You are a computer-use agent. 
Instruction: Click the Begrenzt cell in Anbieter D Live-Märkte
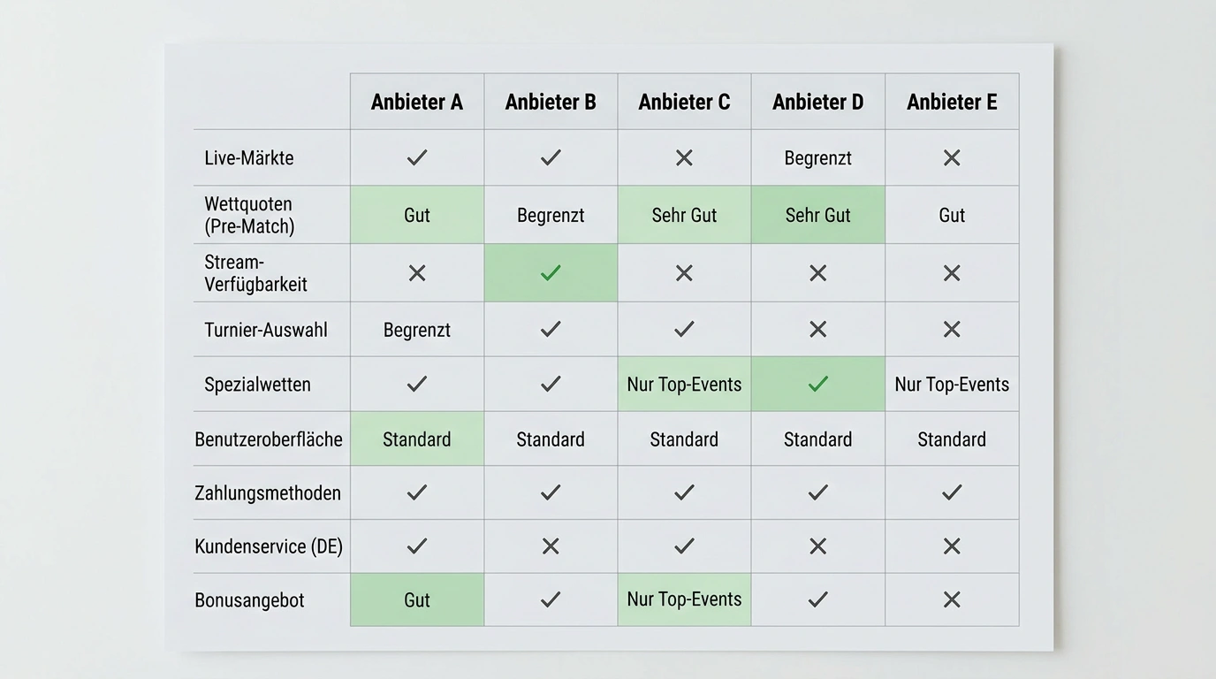tap(818, 158)
